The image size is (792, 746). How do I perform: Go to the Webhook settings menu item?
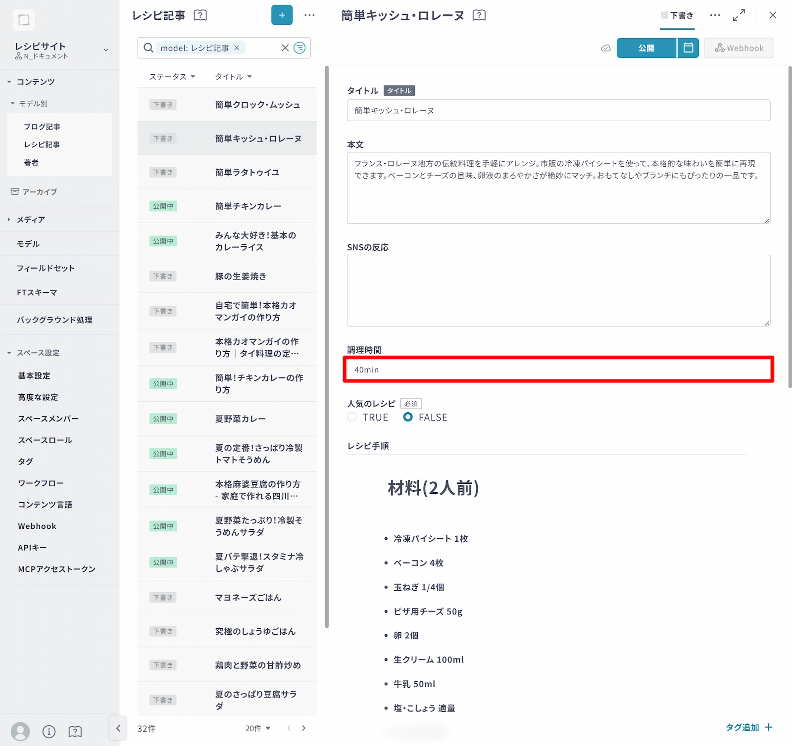pyautogui.click(x=37, y=526)
